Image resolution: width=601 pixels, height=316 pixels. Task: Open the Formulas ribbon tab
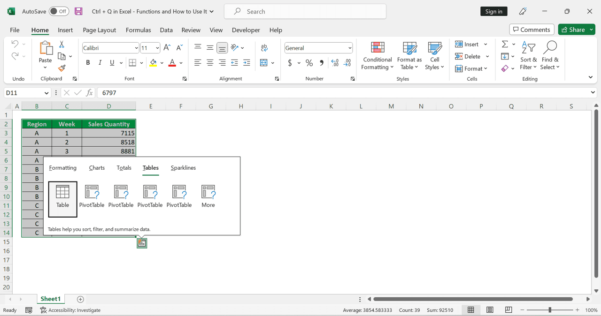[x=138, y=30]
